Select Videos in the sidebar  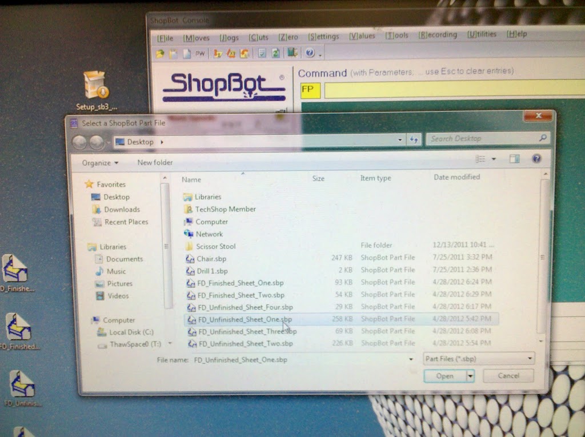click(113, 296)
